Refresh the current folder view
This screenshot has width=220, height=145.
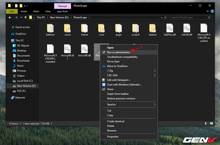click(x=165, y=17)
